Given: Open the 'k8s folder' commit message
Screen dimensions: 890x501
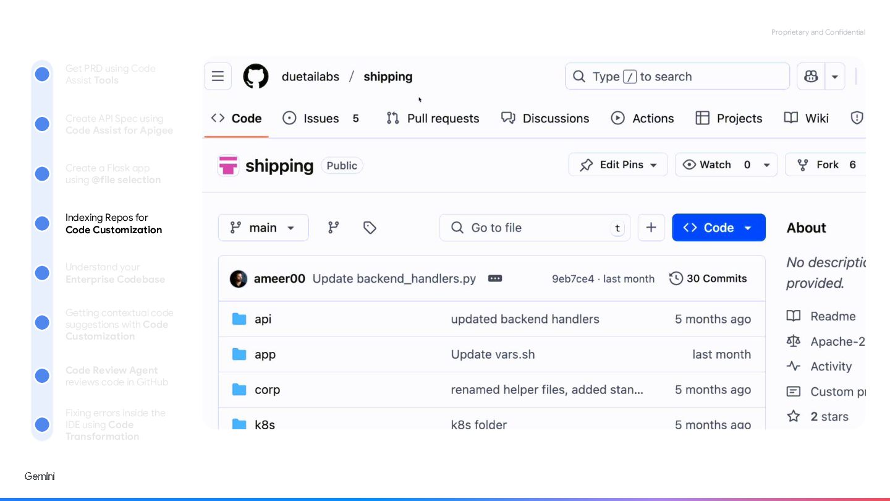Looking at the screenshot, I should 479,424.
